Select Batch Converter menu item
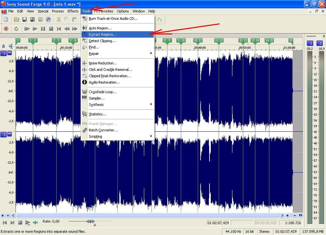This screenshot has height=235, width=326. tap(118, 130)
